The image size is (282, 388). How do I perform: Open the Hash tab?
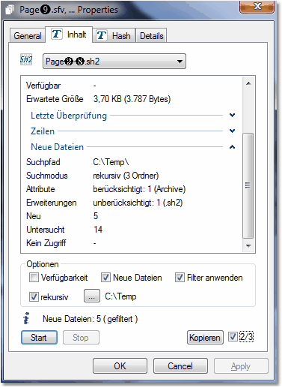tap(114, 36)
